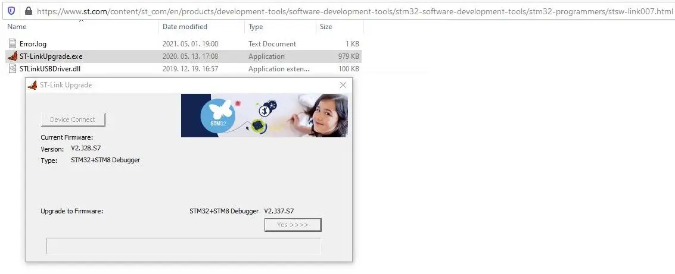This screenshot has height=274, width=675.
Task: Select the Error.log file name
Action: (x=33, y=44)
